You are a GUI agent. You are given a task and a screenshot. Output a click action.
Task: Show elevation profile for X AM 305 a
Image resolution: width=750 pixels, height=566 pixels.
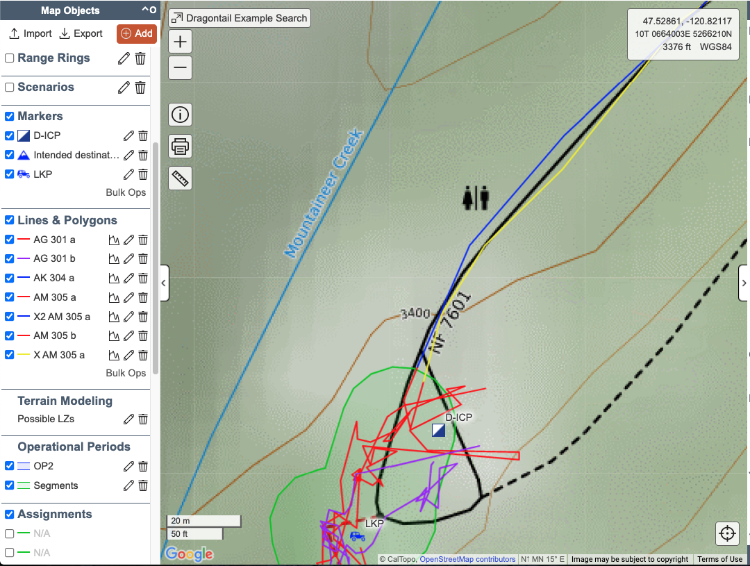[x=114, y=355]
